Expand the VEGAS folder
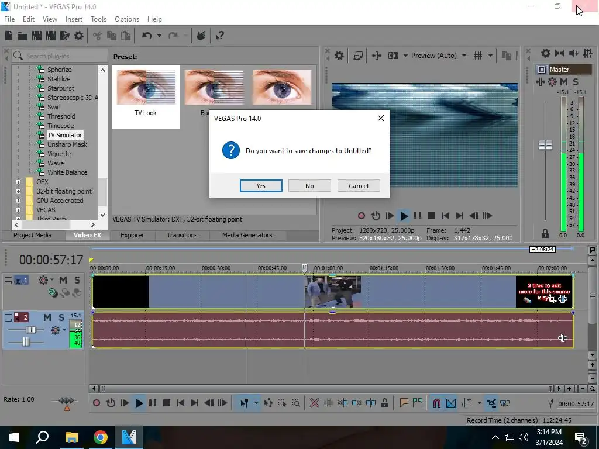The width and height of the screenshot is (599, 449). pyautogui.click(x=18, y=210)
